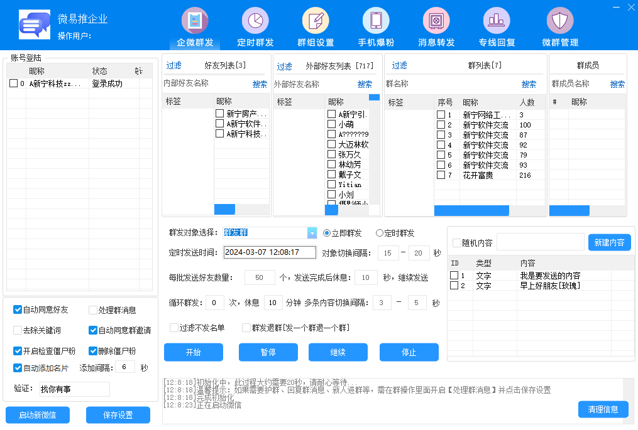The width and height of the screenshot is (638, 430).
Task: Click 好友列表 horizontal scrollbar thumb
Action: tap(224, 209)
